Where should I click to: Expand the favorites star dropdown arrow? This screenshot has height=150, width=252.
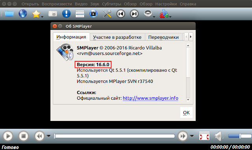click(x=42, y=16)
